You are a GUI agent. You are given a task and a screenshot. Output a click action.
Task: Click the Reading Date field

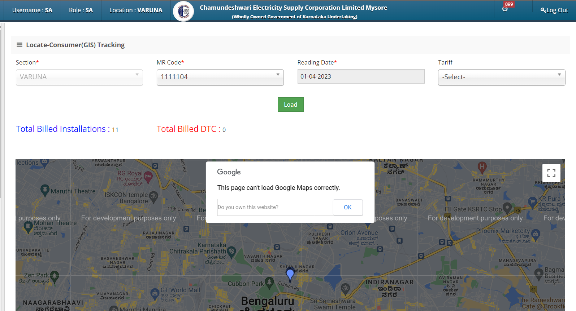click(361, 76)
